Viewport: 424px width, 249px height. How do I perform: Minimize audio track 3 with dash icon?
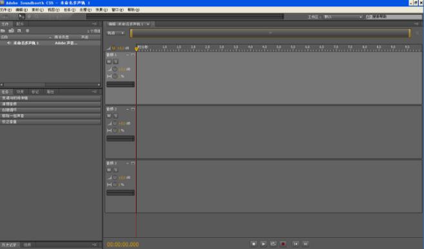pos(128,163)
